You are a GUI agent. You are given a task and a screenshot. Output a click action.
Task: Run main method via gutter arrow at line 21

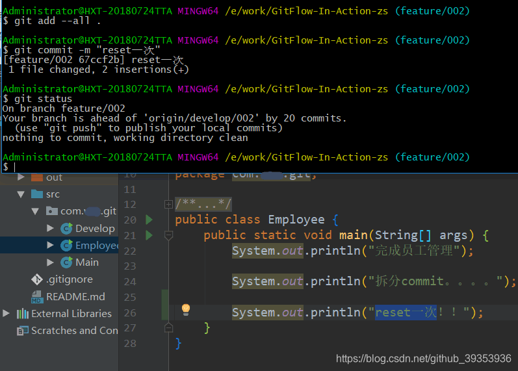(149, 235)
